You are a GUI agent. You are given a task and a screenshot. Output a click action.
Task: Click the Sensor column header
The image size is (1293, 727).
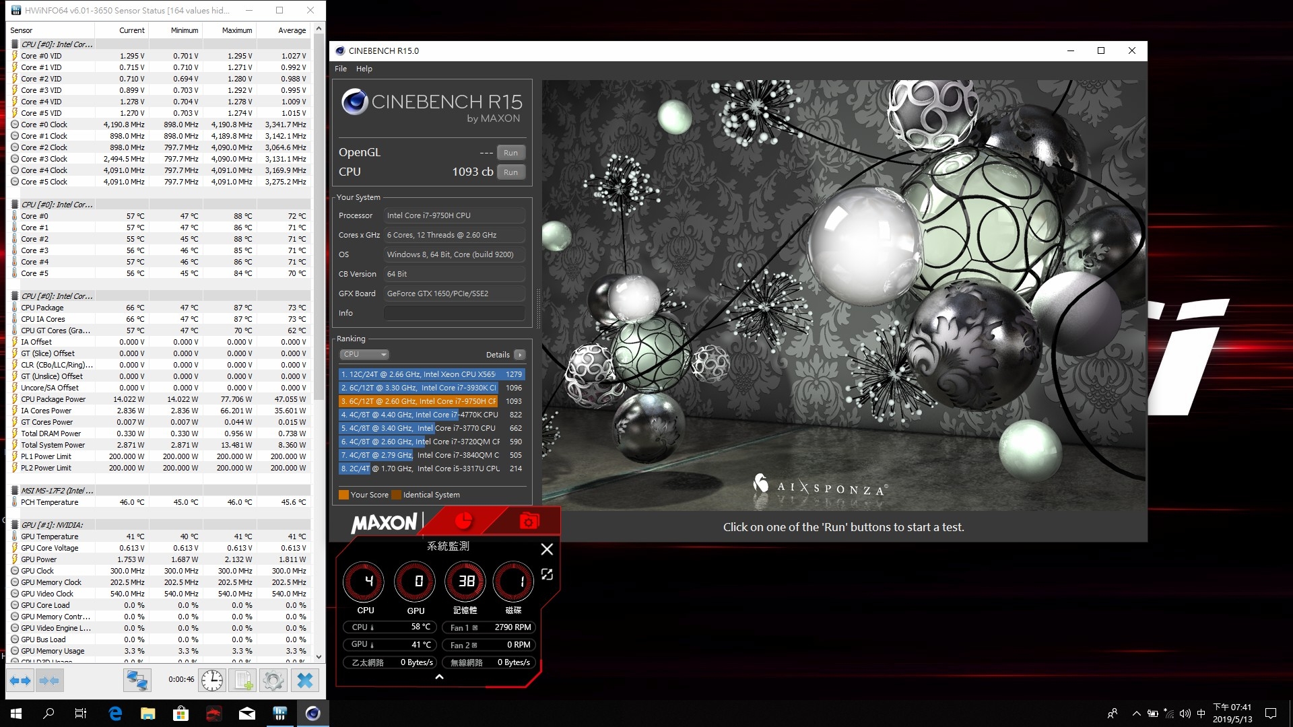51,30
